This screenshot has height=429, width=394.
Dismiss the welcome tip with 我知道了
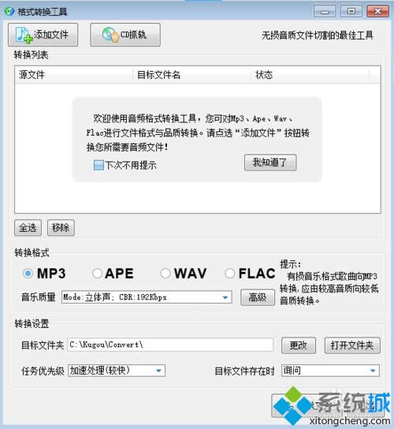pyautogui.click(x=270, y=162)
